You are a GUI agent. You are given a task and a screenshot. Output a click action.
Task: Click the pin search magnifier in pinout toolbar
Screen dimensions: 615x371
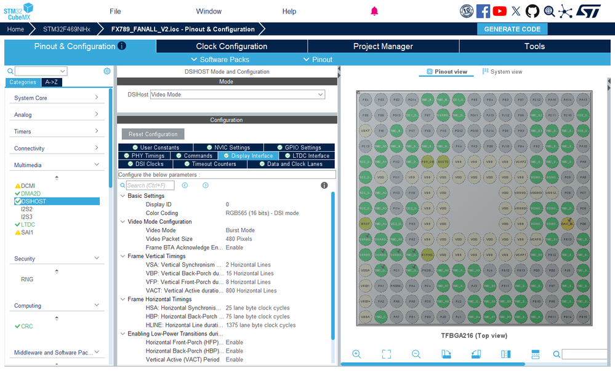556,354
